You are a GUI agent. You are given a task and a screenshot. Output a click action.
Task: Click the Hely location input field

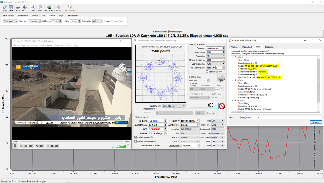pos(281,118)
